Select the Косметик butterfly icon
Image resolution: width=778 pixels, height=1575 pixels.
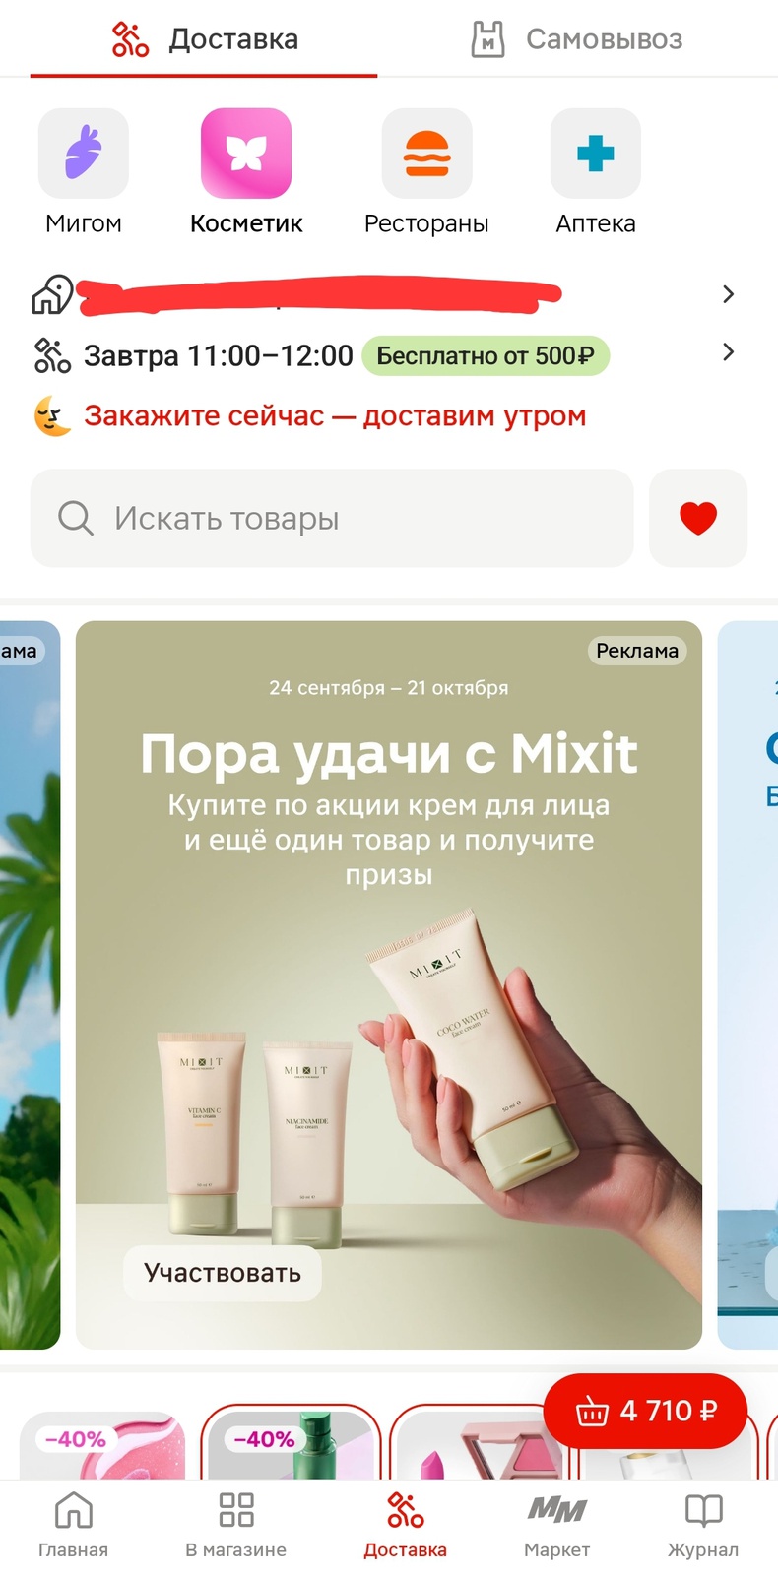tap(246, 154)
